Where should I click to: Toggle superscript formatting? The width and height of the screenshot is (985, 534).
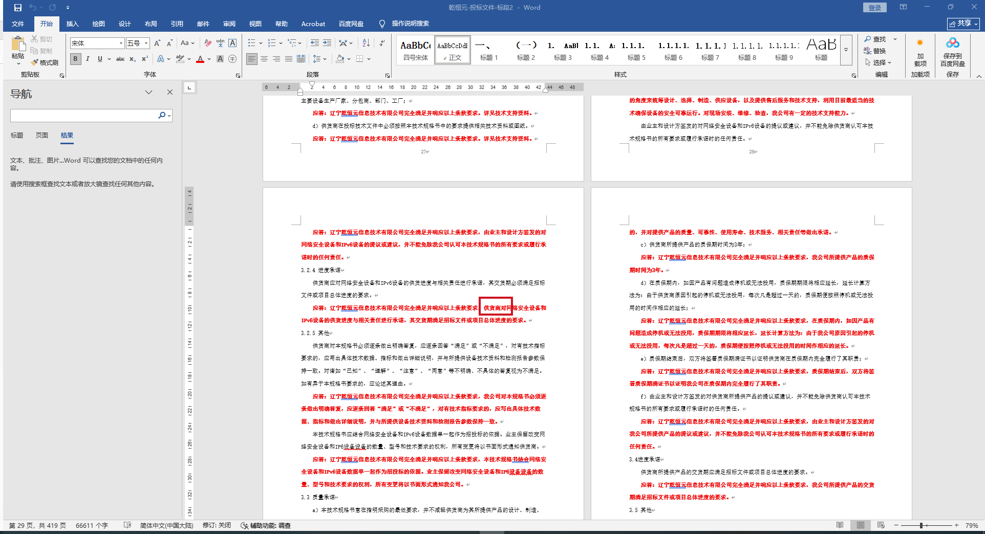tap(145, 59)
